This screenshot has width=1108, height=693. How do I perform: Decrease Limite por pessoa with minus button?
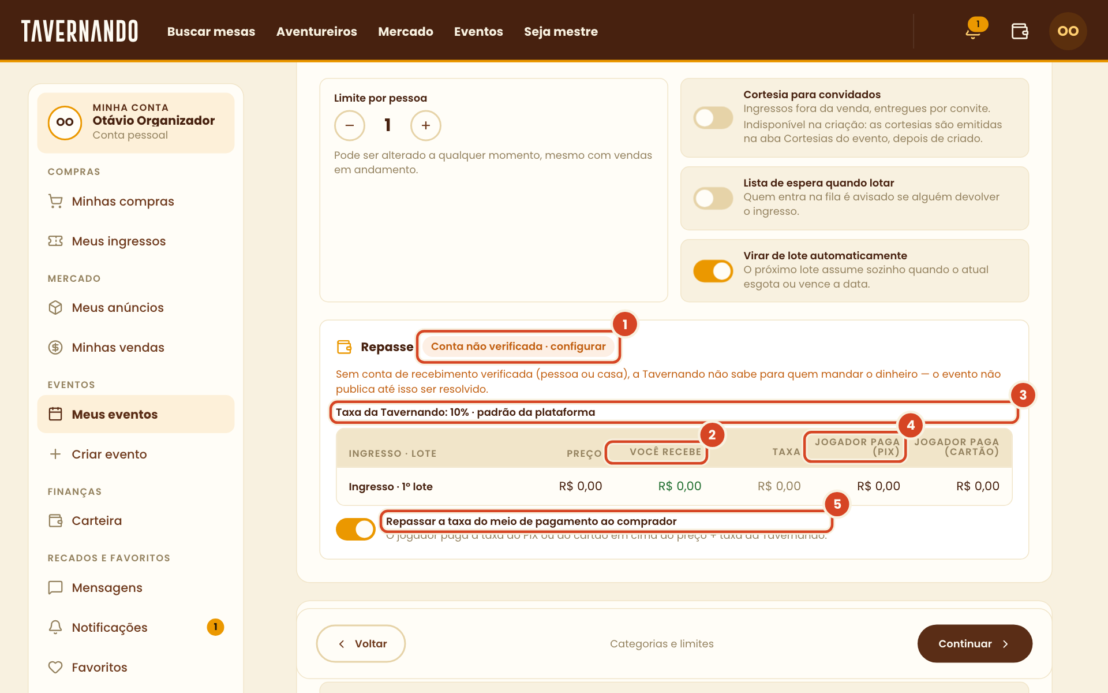[350, 125]
